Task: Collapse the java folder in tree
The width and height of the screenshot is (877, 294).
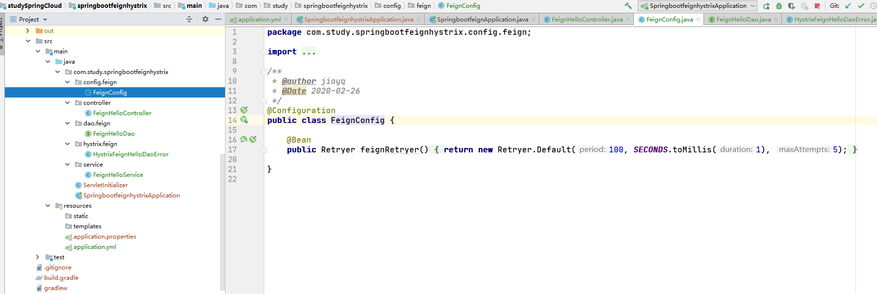Action: (48, 61)
